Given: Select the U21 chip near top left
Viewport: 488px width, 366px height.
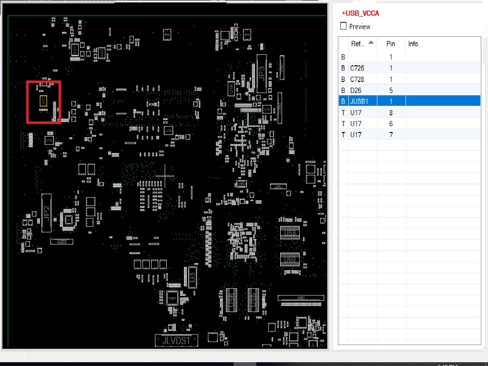Looking at the screenshot, I should (x=75, y=49).
